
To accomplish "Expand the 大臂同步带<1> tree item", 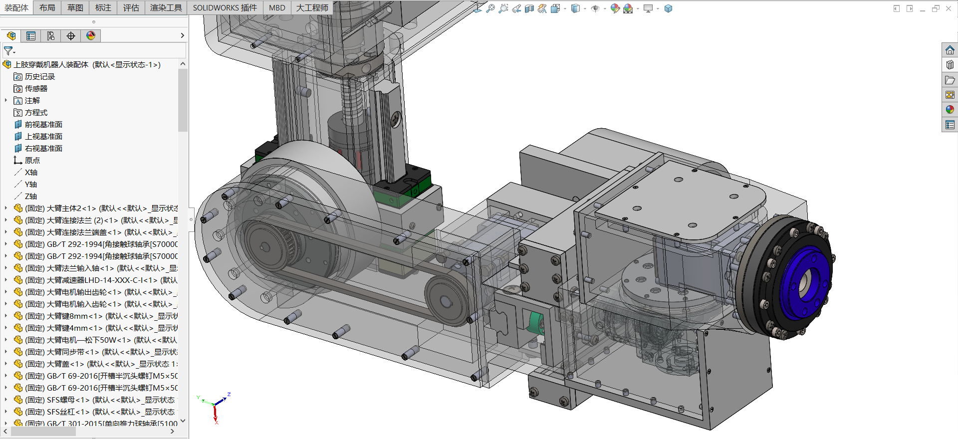I will (6, 352).
